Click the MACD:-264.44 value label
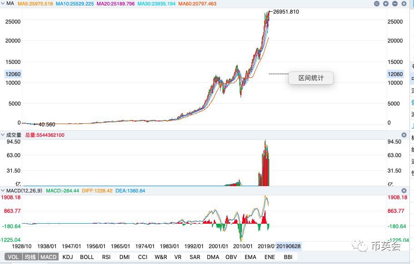414x264 pixels. click(x=62, y=191)
